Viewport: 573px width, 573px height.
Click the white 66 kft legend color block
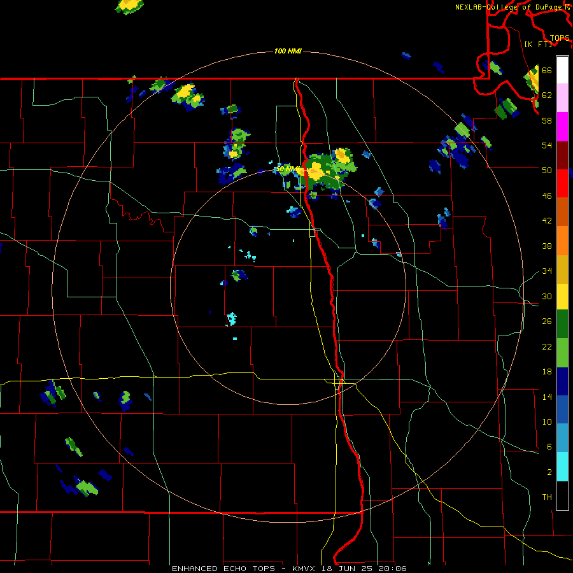[562, 70]
